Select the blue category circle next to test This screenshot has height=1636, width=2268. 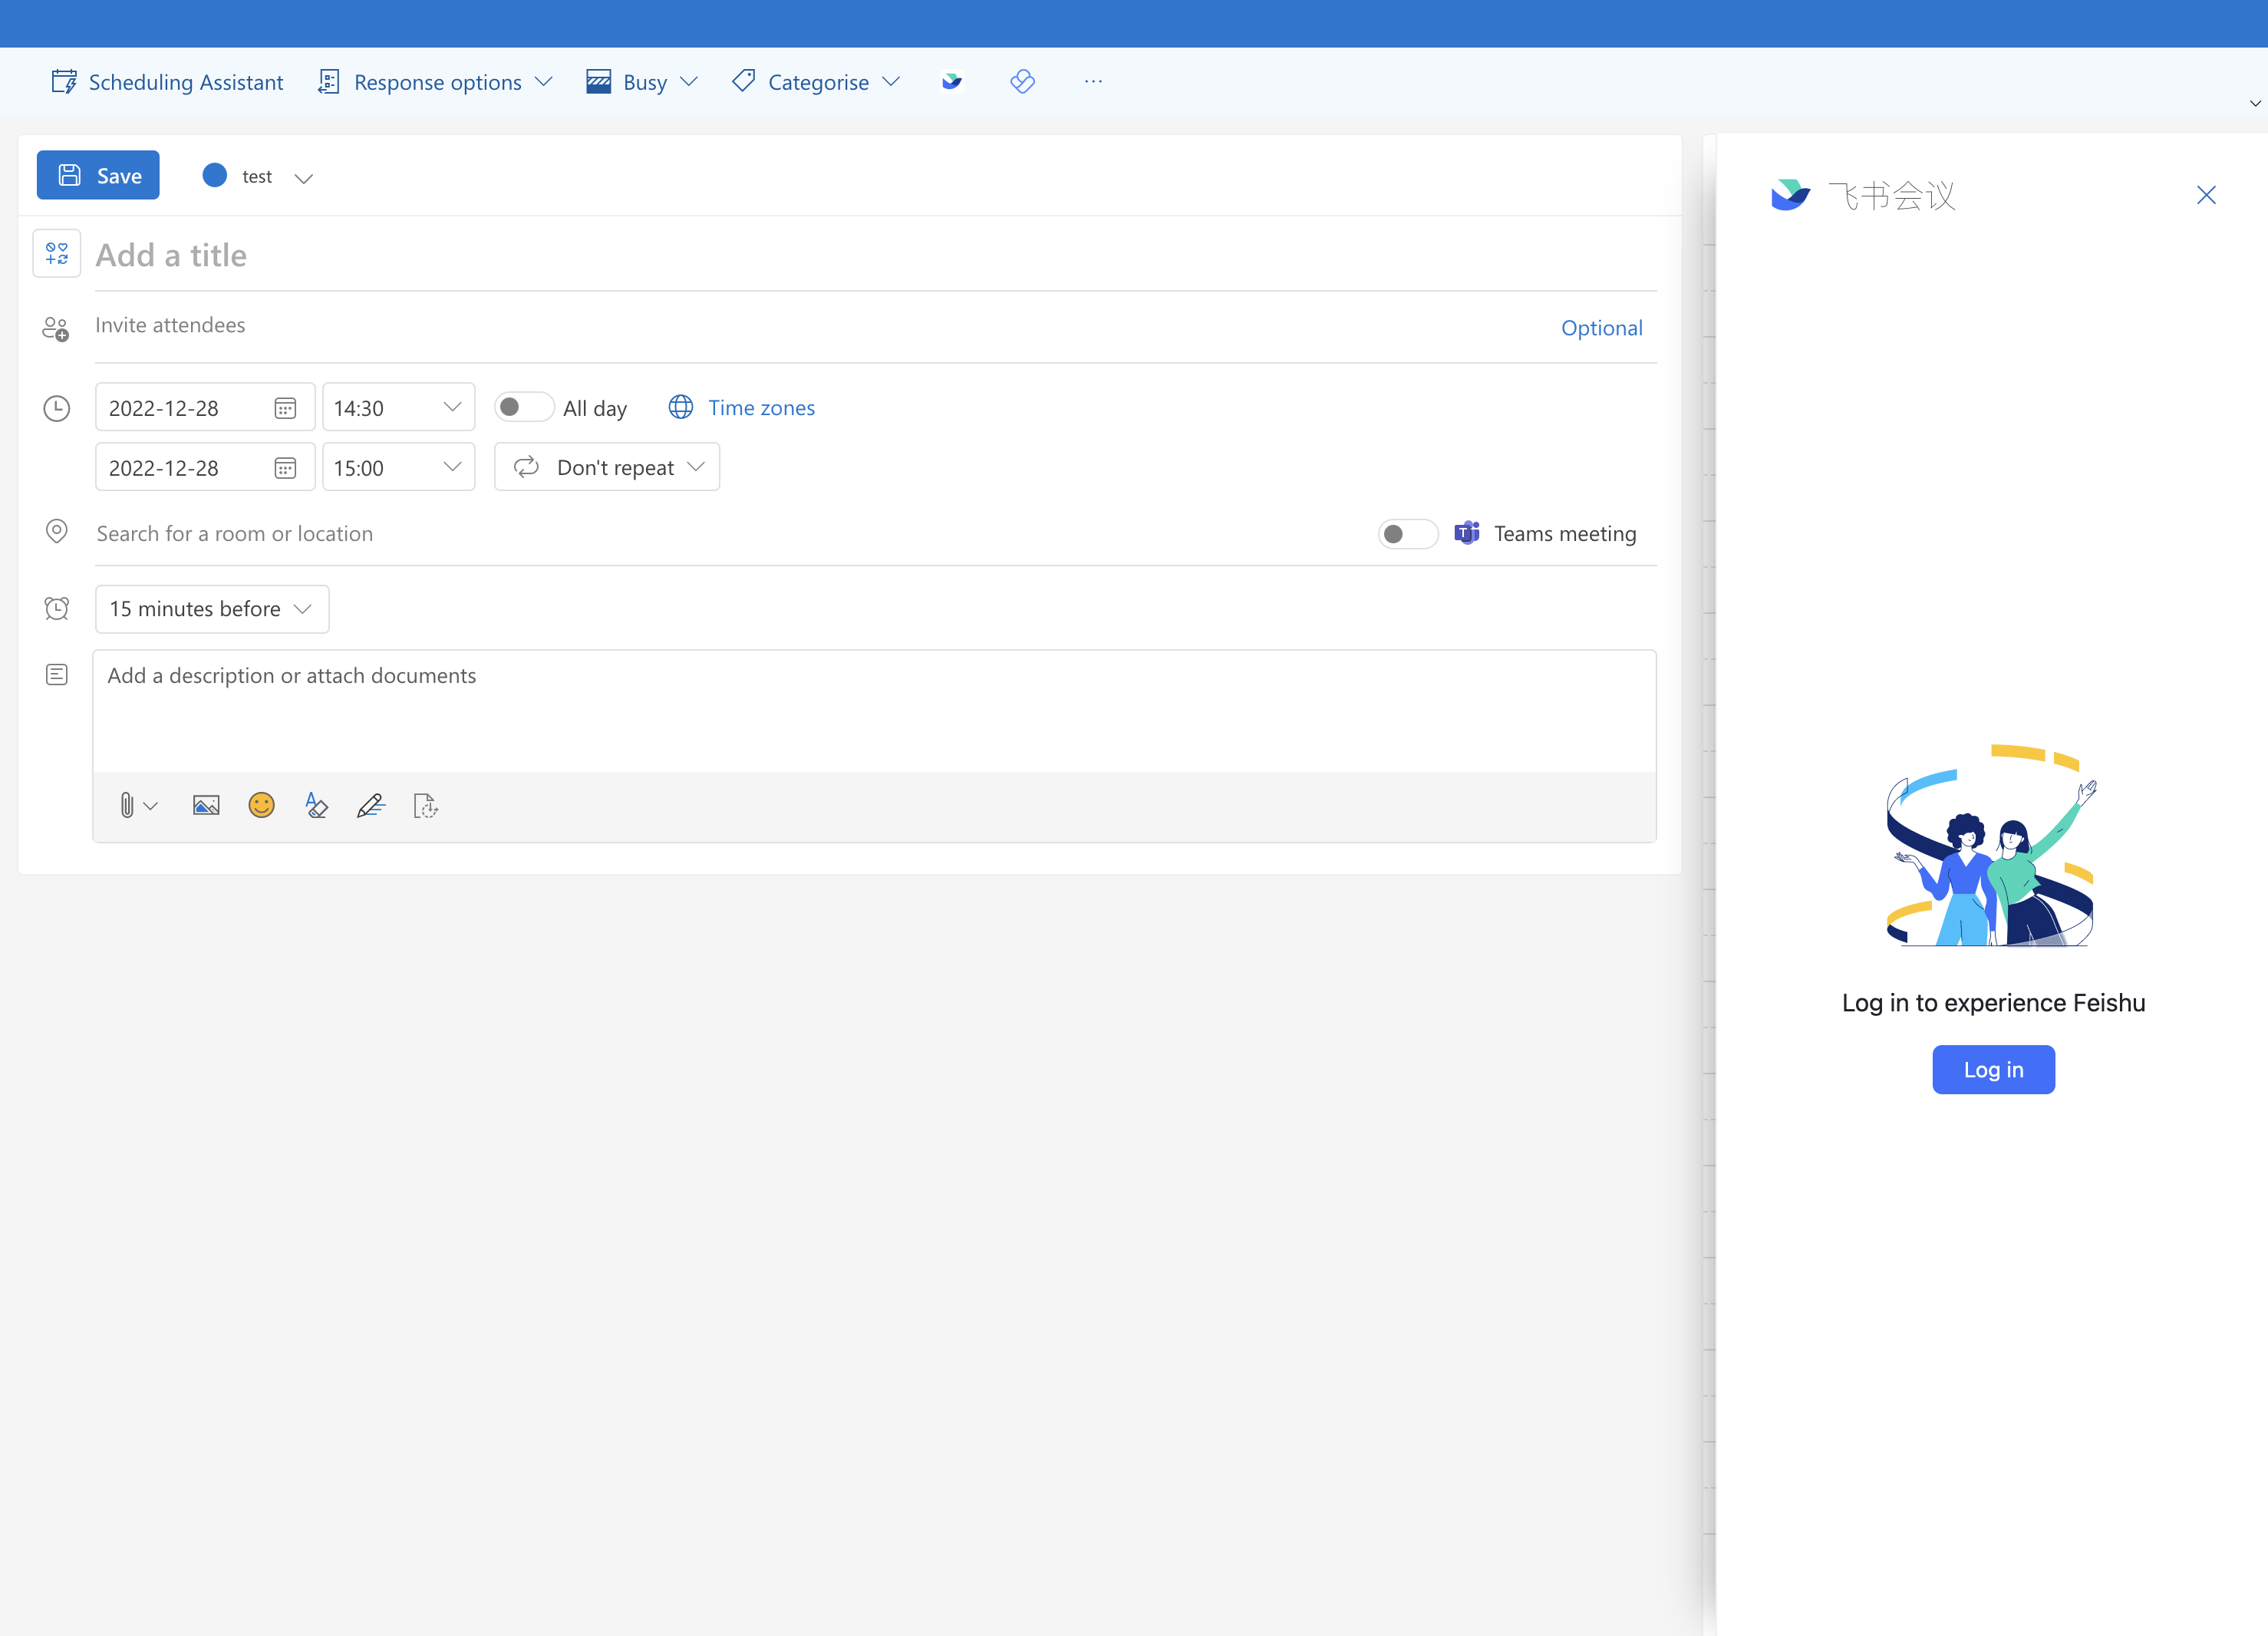click(x=214, y=175)
